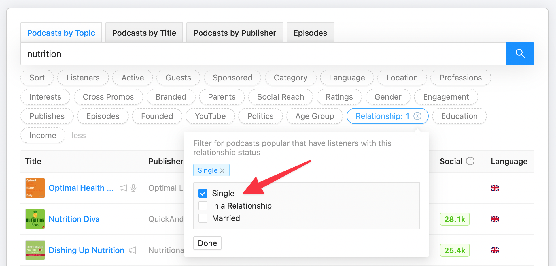
Task: Click the QuickAnd publisher cell
Action: [166, 219]
